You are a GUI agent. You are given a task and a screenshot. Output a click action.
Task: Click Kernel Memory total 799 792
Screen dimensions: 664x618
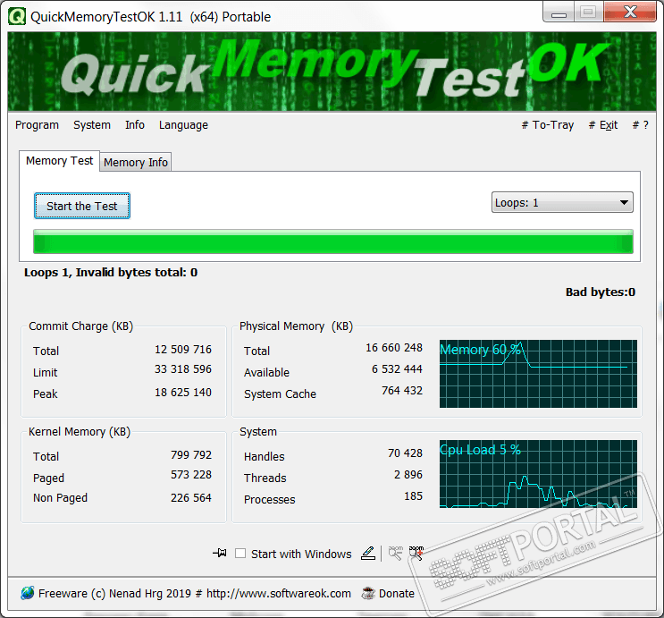pyautogui.click(x=191, y=455)
